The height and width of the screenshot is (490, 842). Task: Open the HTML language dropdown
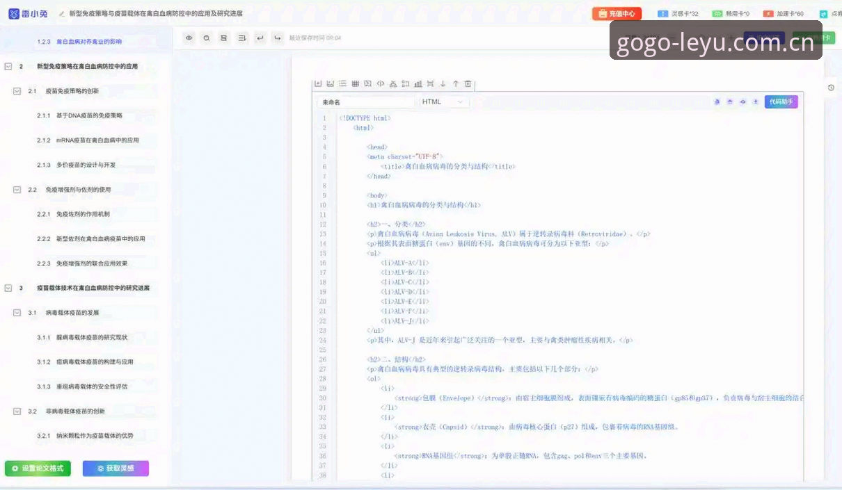[x=443, y=101]
